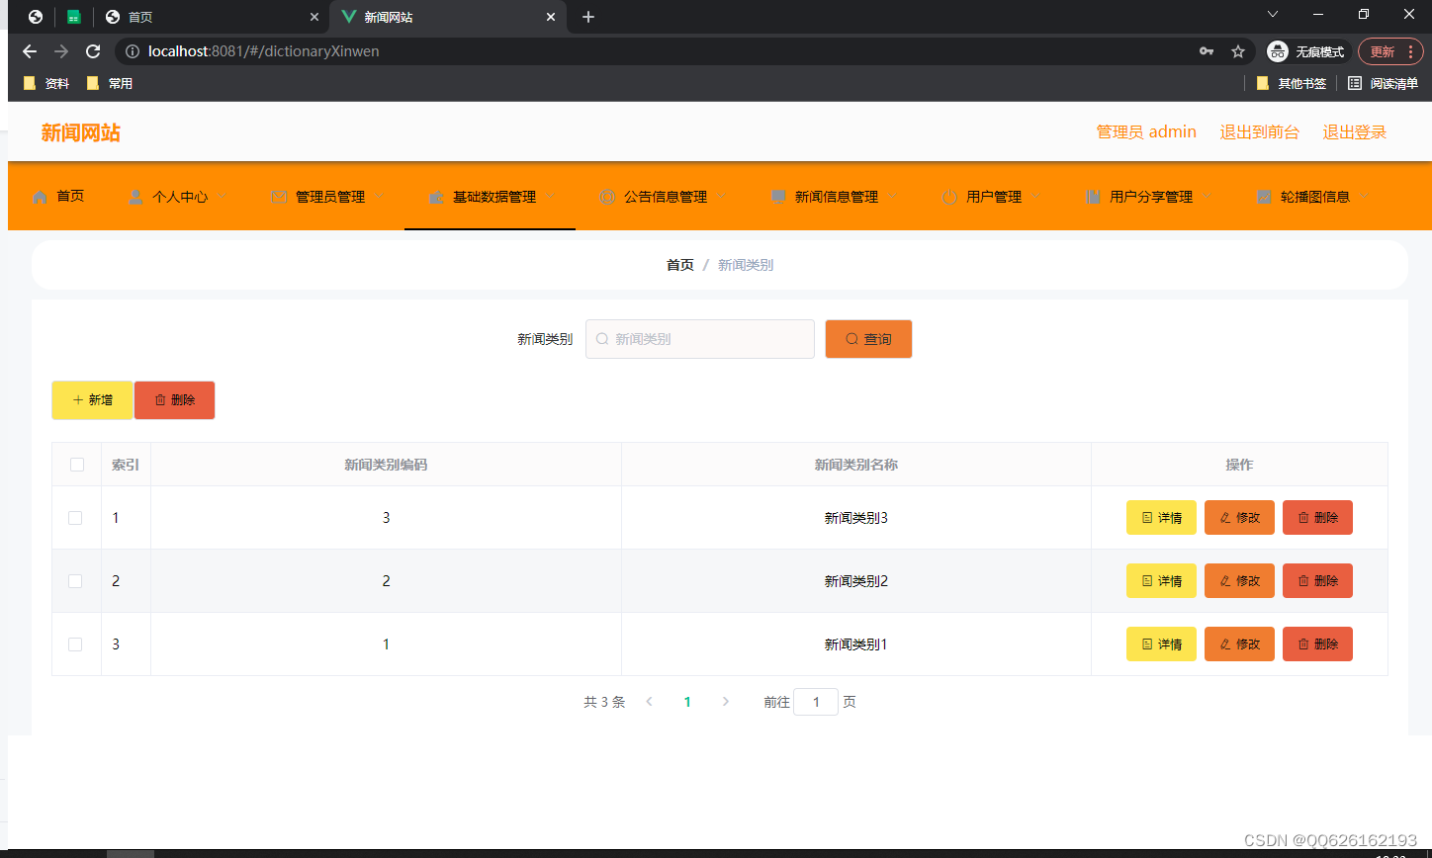Expand the 基础数据管理 menu arrow
The image size is (1432, 858).
(551, 196)
